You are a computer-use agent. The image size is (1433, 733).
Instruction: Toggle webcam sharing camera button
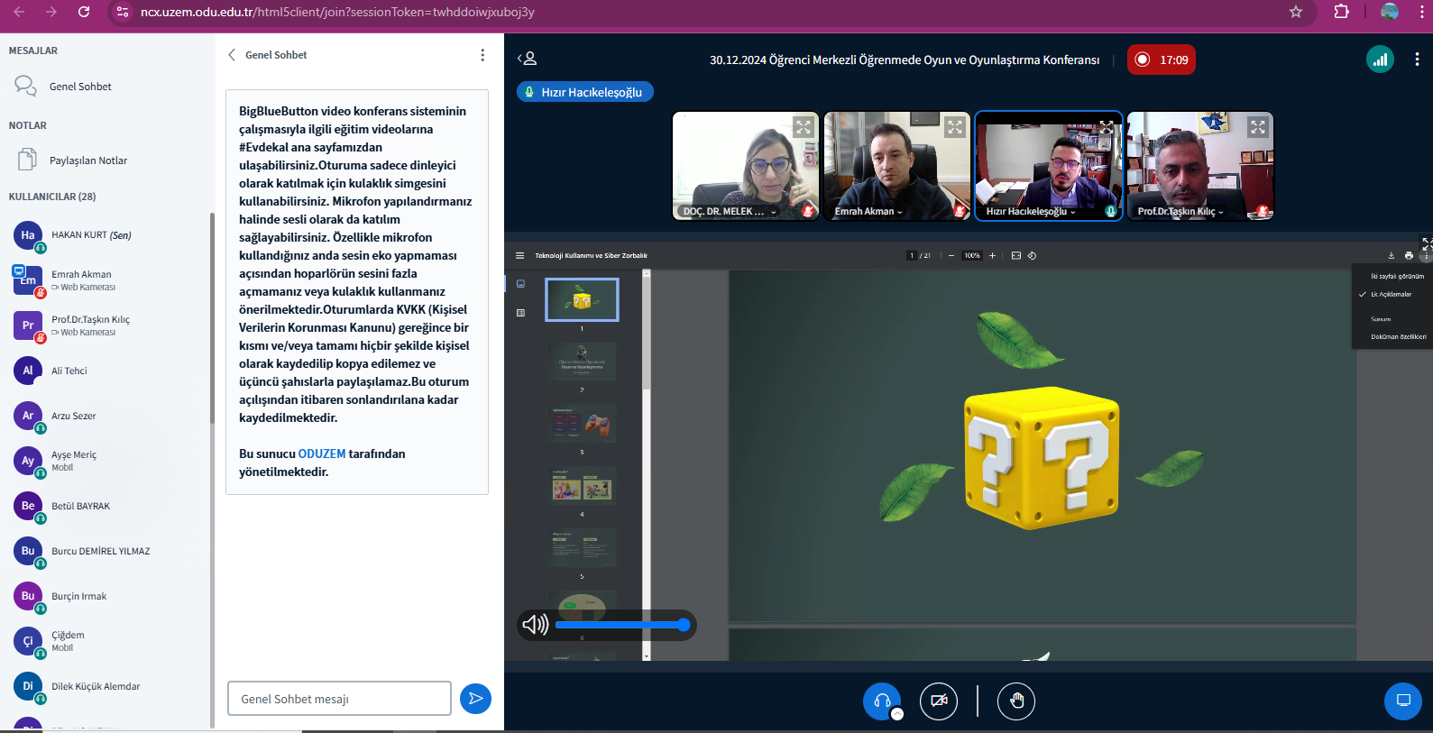[939, 701]
